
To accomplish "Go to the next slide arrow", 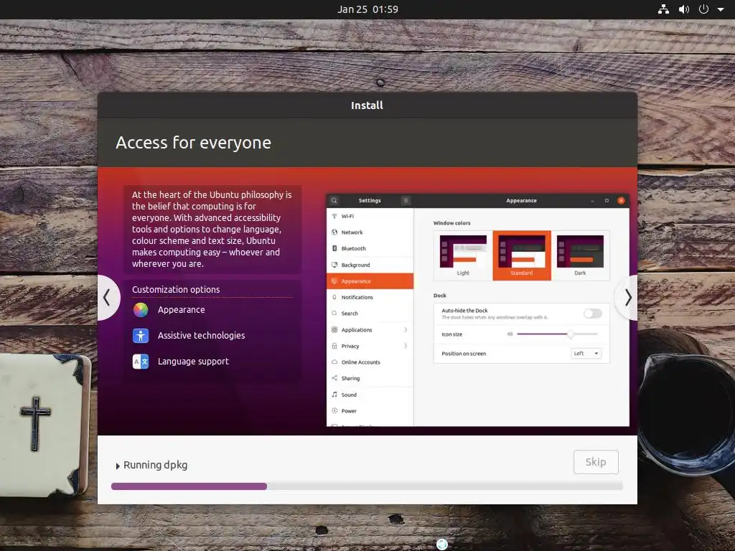I will 627,298.
